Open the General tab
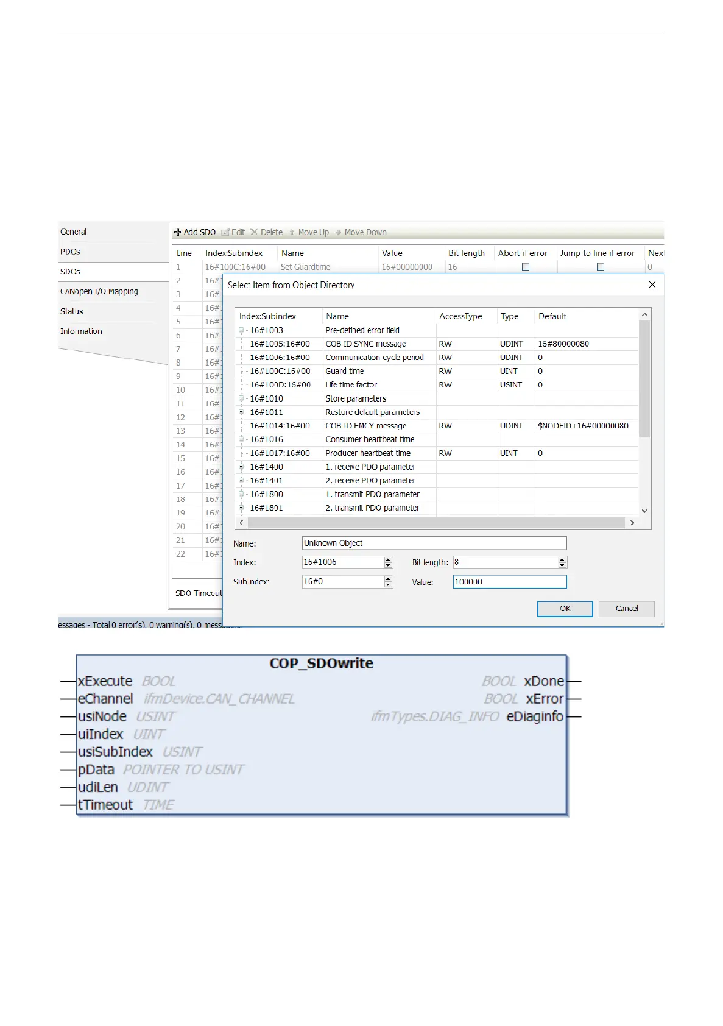 click(73, 232)
